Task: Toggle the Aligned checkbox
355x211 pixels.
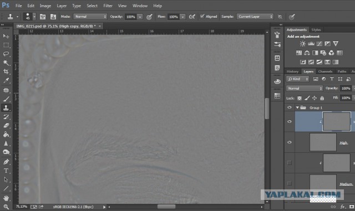Action: 202,16
